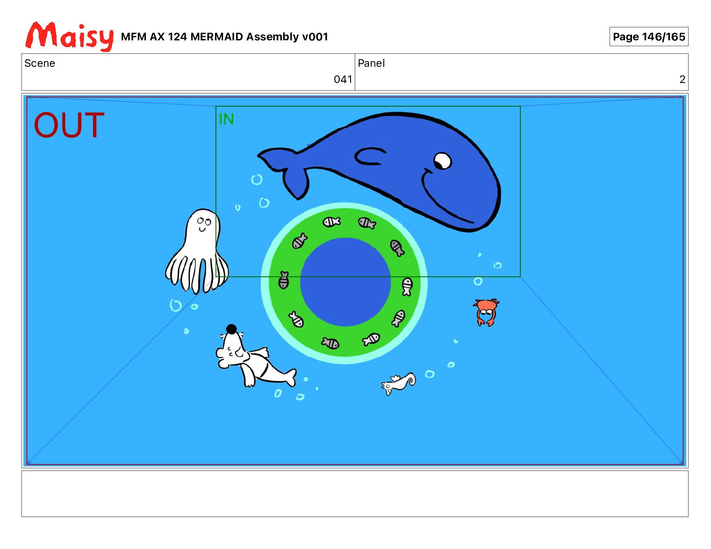Click the "Panel" header label
711x549 pixels.
coord(371,63)
